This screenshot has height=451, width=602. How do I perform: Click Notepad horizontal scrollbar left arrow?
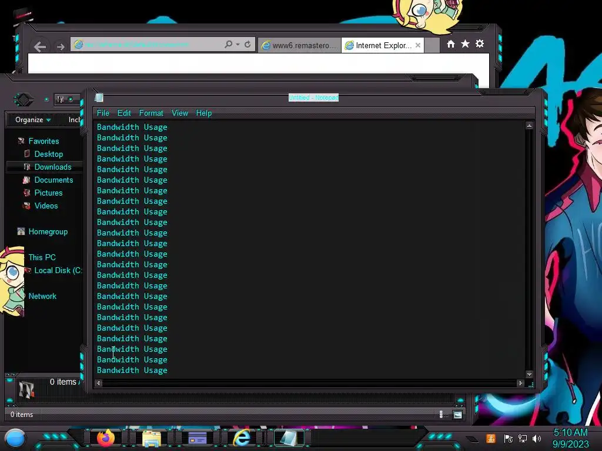coord(98,383)
